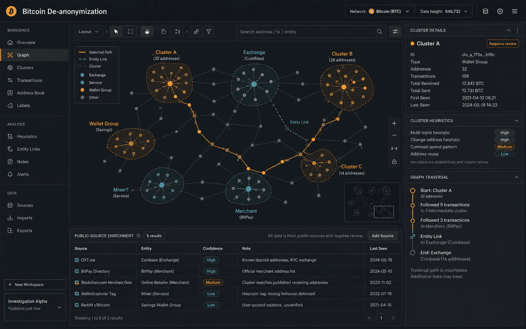Toggle the OXT.me source checkbox

click(x=77, y=260)
